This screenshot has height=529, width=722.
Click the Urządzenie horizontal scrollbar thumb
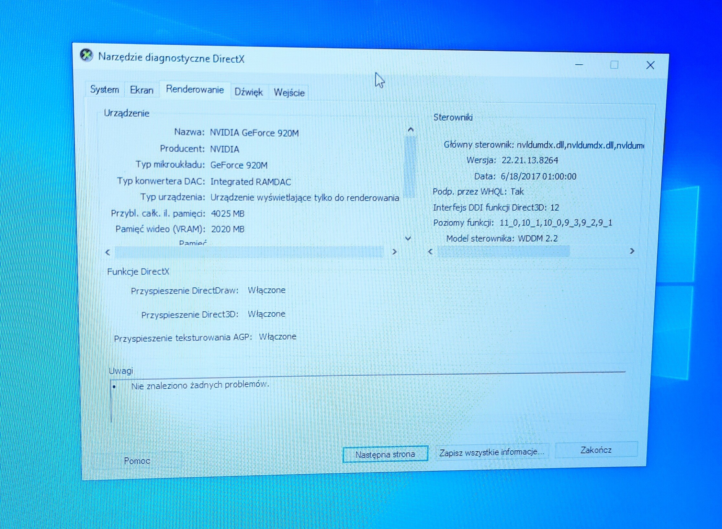[x=249, y=252]
